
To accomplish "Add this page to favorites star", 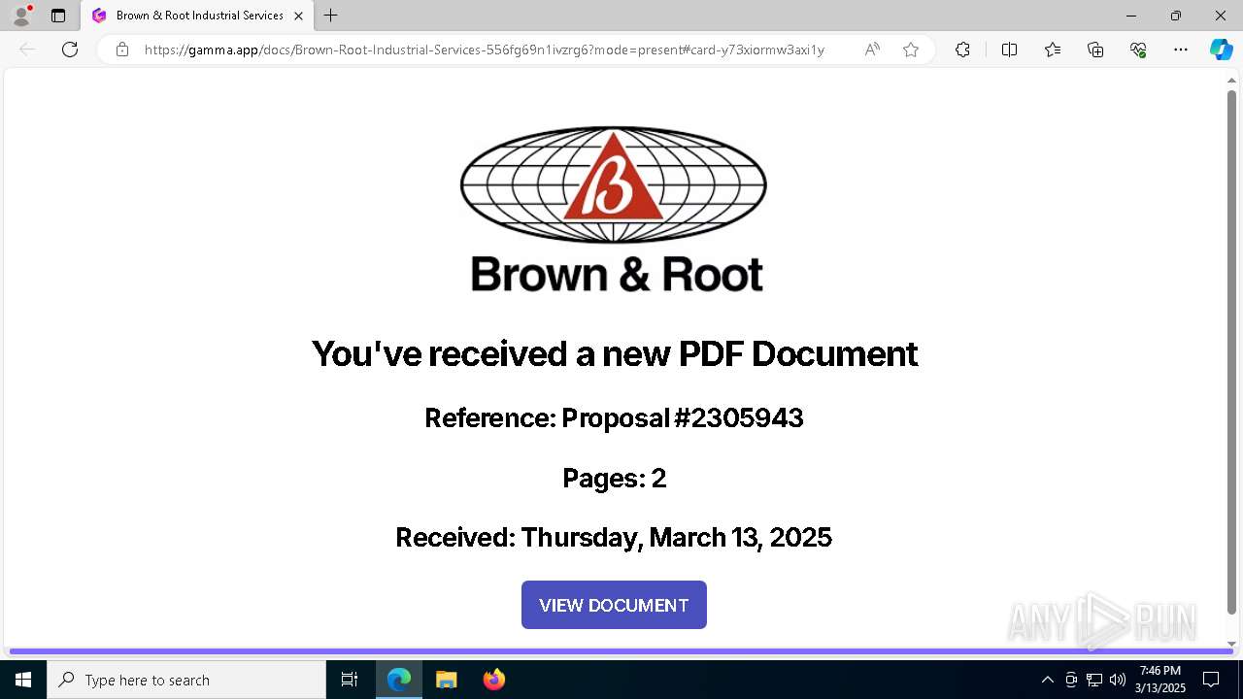I will pos(911,50).
